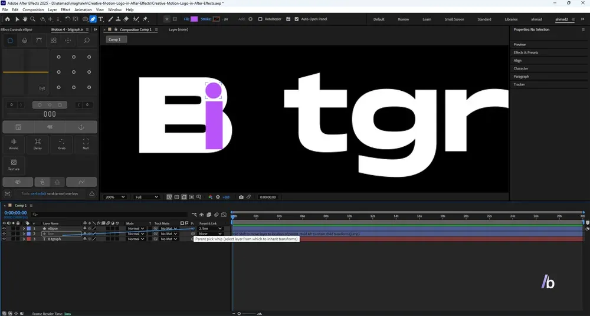Click the center anchor point dot in grid

[x=74, y=73]
